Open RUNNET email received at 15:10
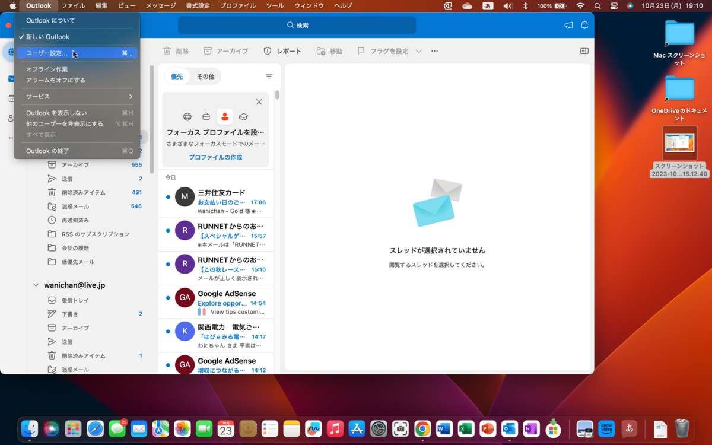Viewport: 712px width, 445px height. pyautogui.click(x=215, y=268)
